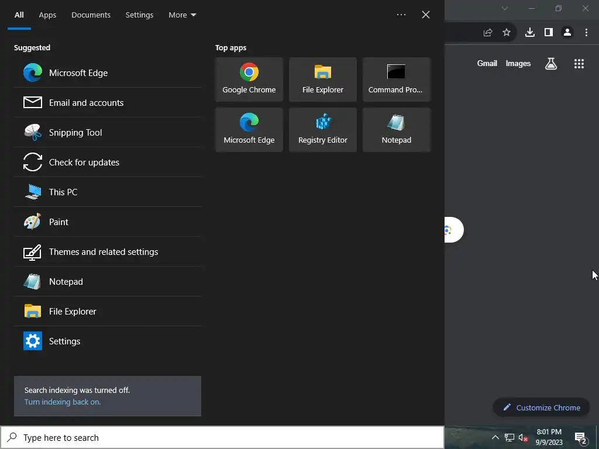The image size is (599, 449).
Task: Bookmark this page with the star icon
Action: coord(507,33)
